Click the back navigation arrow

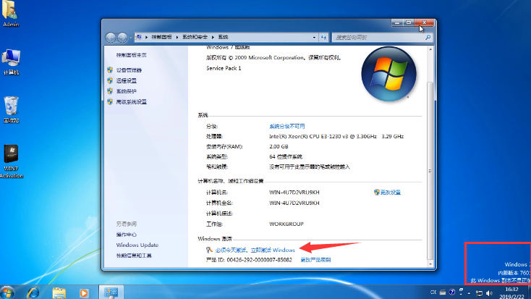tap(111, 38)
